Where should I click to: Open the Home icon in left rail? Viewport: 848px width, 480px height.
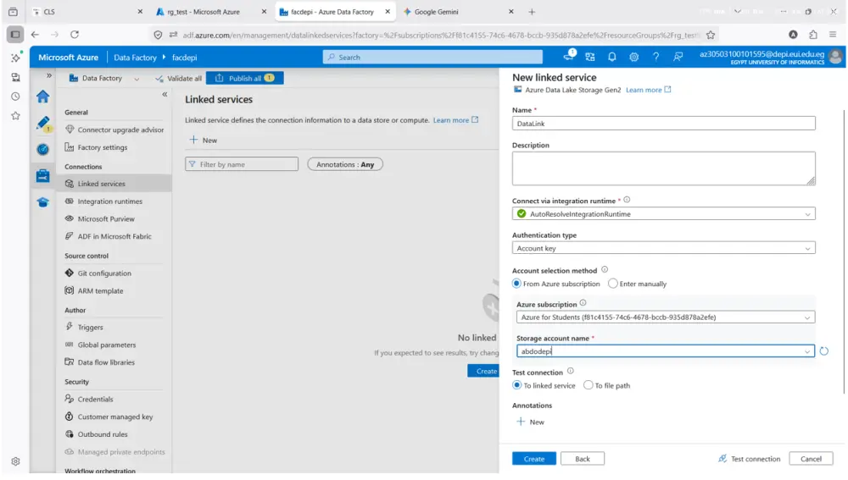pyautogui.click(x=42, y=97)
